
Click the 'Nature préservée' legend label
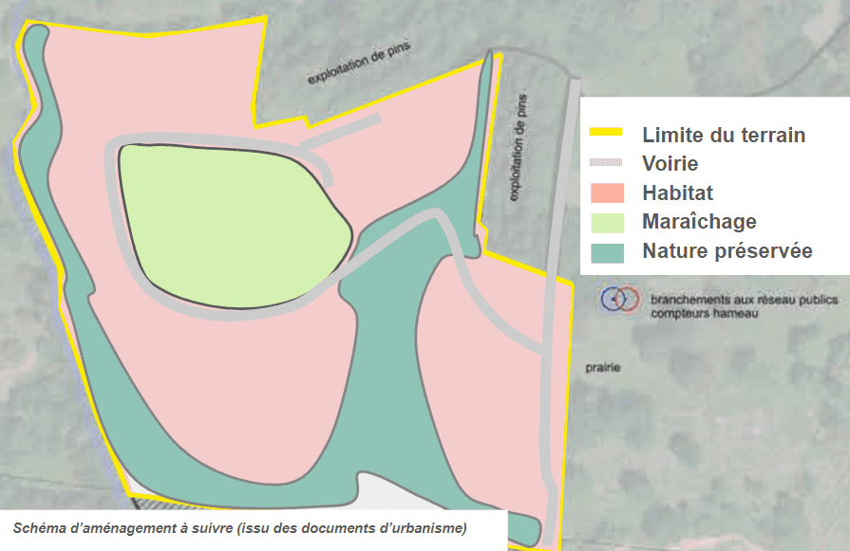727,251
